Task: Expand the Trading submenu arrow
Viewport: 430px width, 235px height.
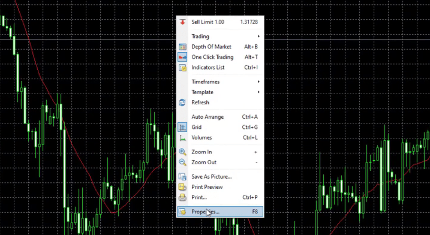Action: [x=258, y=37]
